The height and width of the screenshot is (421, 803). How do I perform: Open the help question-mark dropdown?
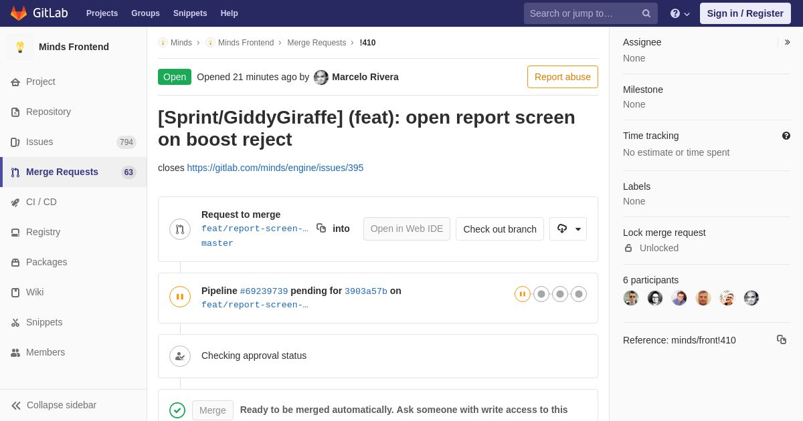click(x=680, y=13)
